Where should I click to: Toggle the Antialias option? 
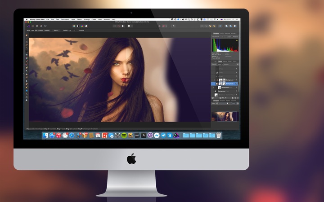tap(81, 31)
